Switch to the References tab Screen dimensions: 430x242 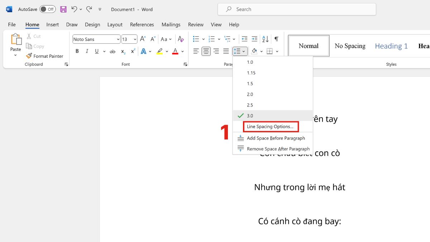pos(142,24)
